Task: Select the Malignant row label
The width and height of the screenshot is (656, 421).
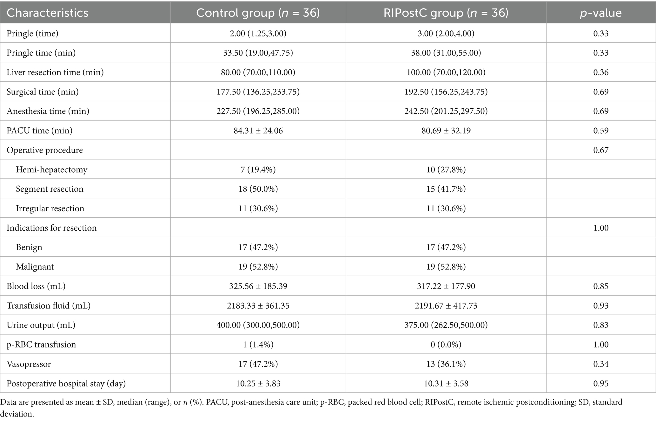Action: click(35, 266)
